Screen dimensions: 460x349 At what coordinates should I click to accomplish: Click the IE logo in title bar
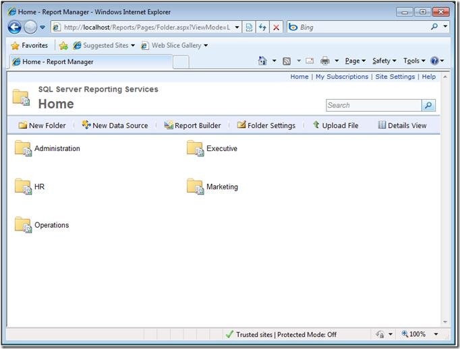coord(12,11)
